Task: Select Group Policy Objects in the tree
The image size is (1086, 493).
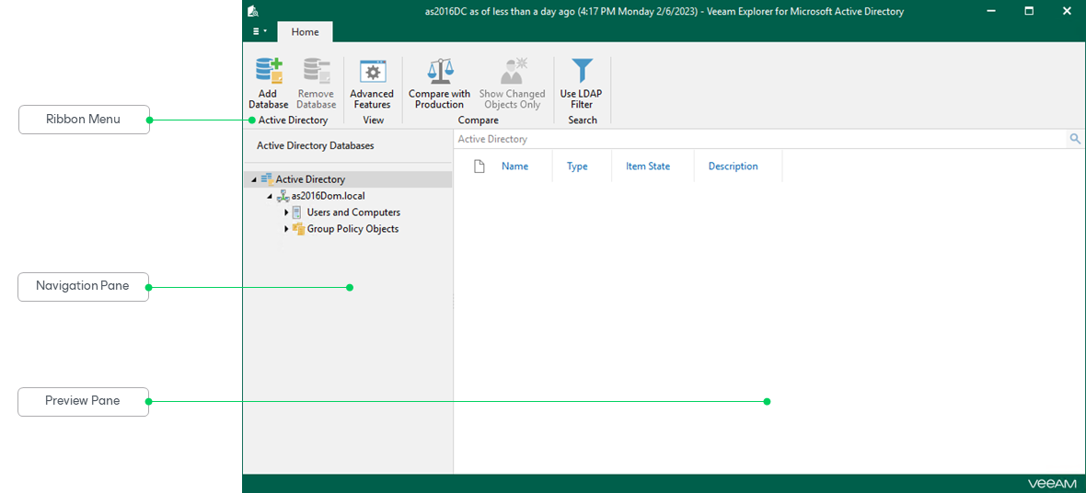Action: [x=352, y=229]
